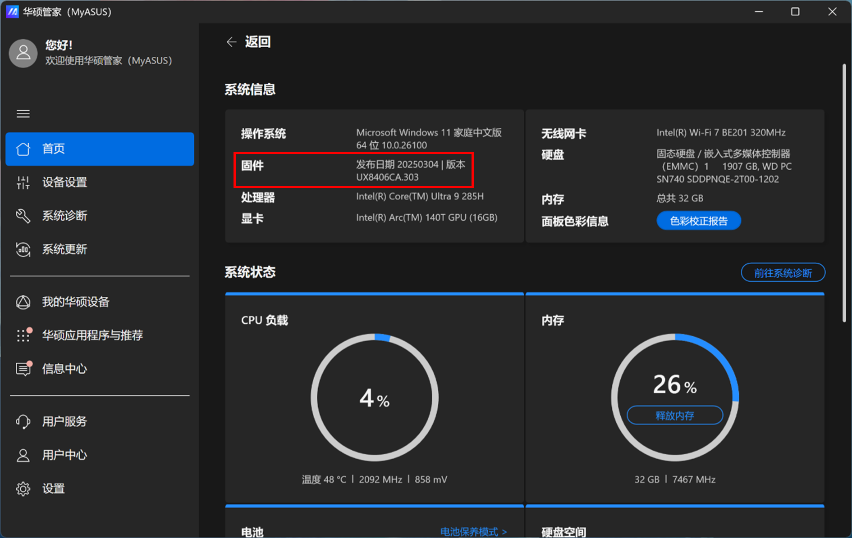Click the SN740 SDDPNQE-2T00-1202 disk text
Image resolution: width=852 pixels, height=538 pixels.
718,179
